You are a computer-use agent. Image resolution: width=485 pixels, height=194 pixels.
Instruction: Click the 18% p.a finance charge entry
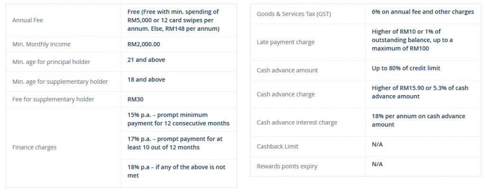(176, 171)
